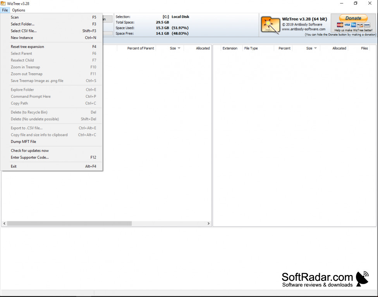
Task: Click the left arrow of horizontal scrollbar
Action: tap(4, 224)
